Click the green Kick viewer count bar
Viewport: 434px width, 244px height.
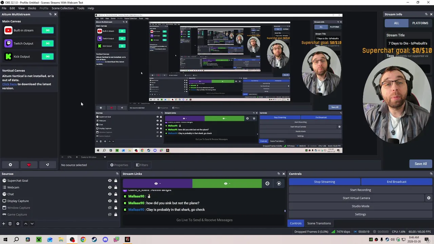click(227, 184)
